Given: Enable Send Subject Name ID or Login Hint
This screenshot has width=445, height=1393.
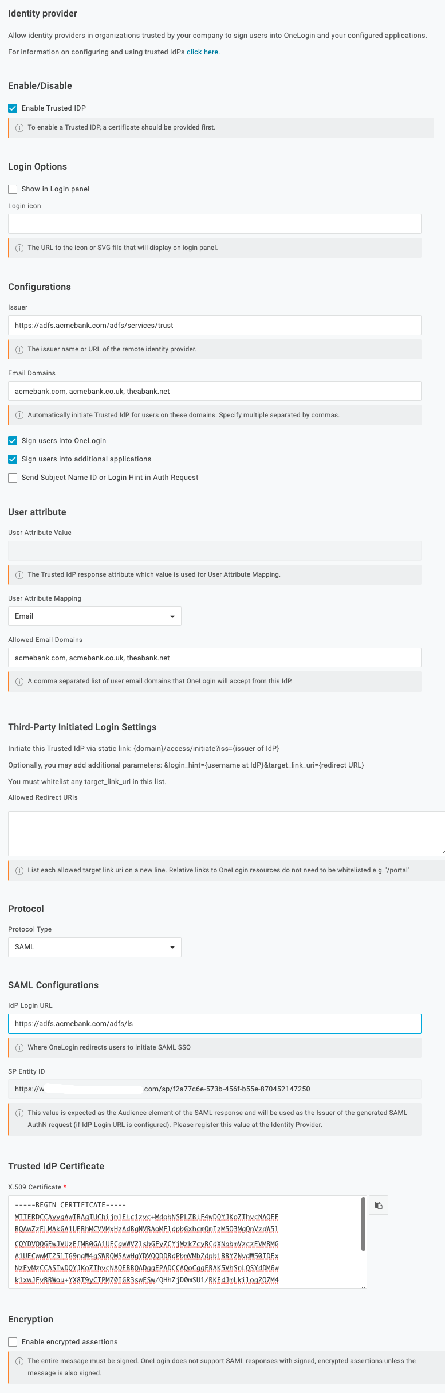Looking at the screenshot, I should [x=12, y=477].
